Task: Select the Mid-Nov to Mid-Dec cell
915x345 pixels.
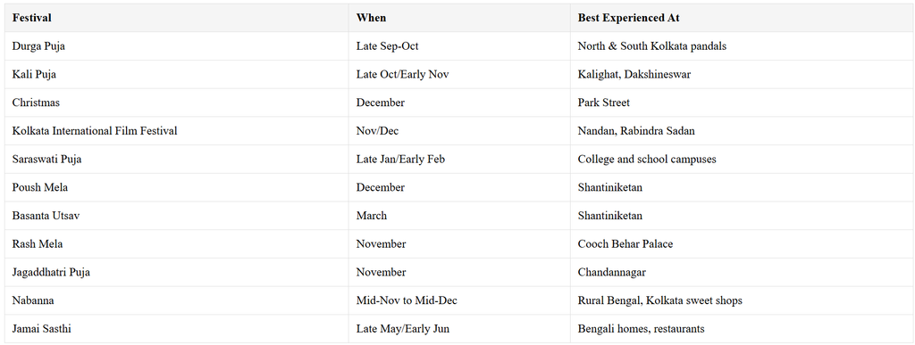Action: pyautogui.click(x=459, y=300)
